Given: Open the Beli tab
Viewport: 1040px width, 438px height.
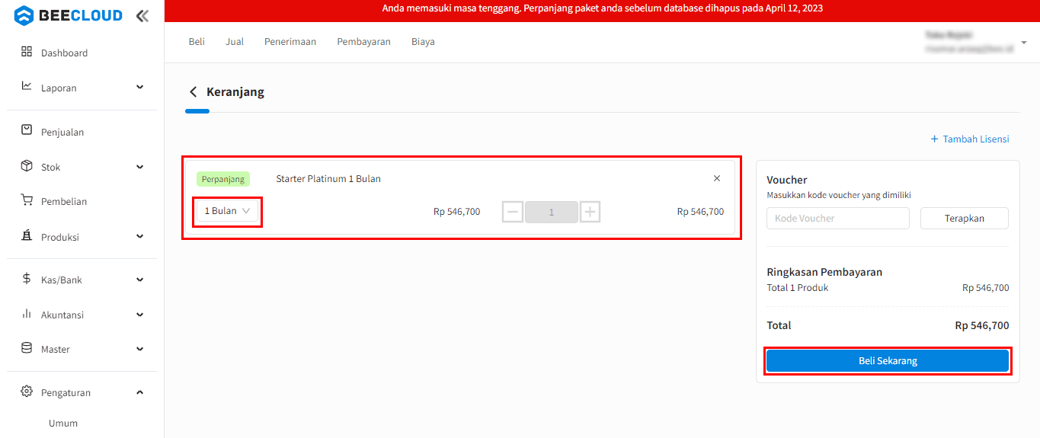Looking at the screenshot, I should 197,42.
